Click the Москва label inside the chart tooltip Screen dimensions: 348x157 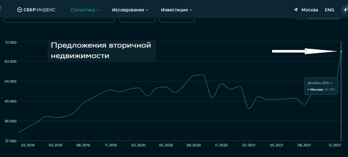point(317,89)
